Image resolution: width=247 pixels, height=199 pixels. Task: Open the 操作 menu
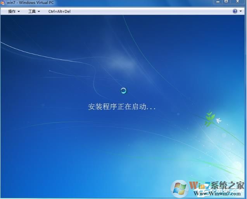pyautogui.click(x=14, y=12)
